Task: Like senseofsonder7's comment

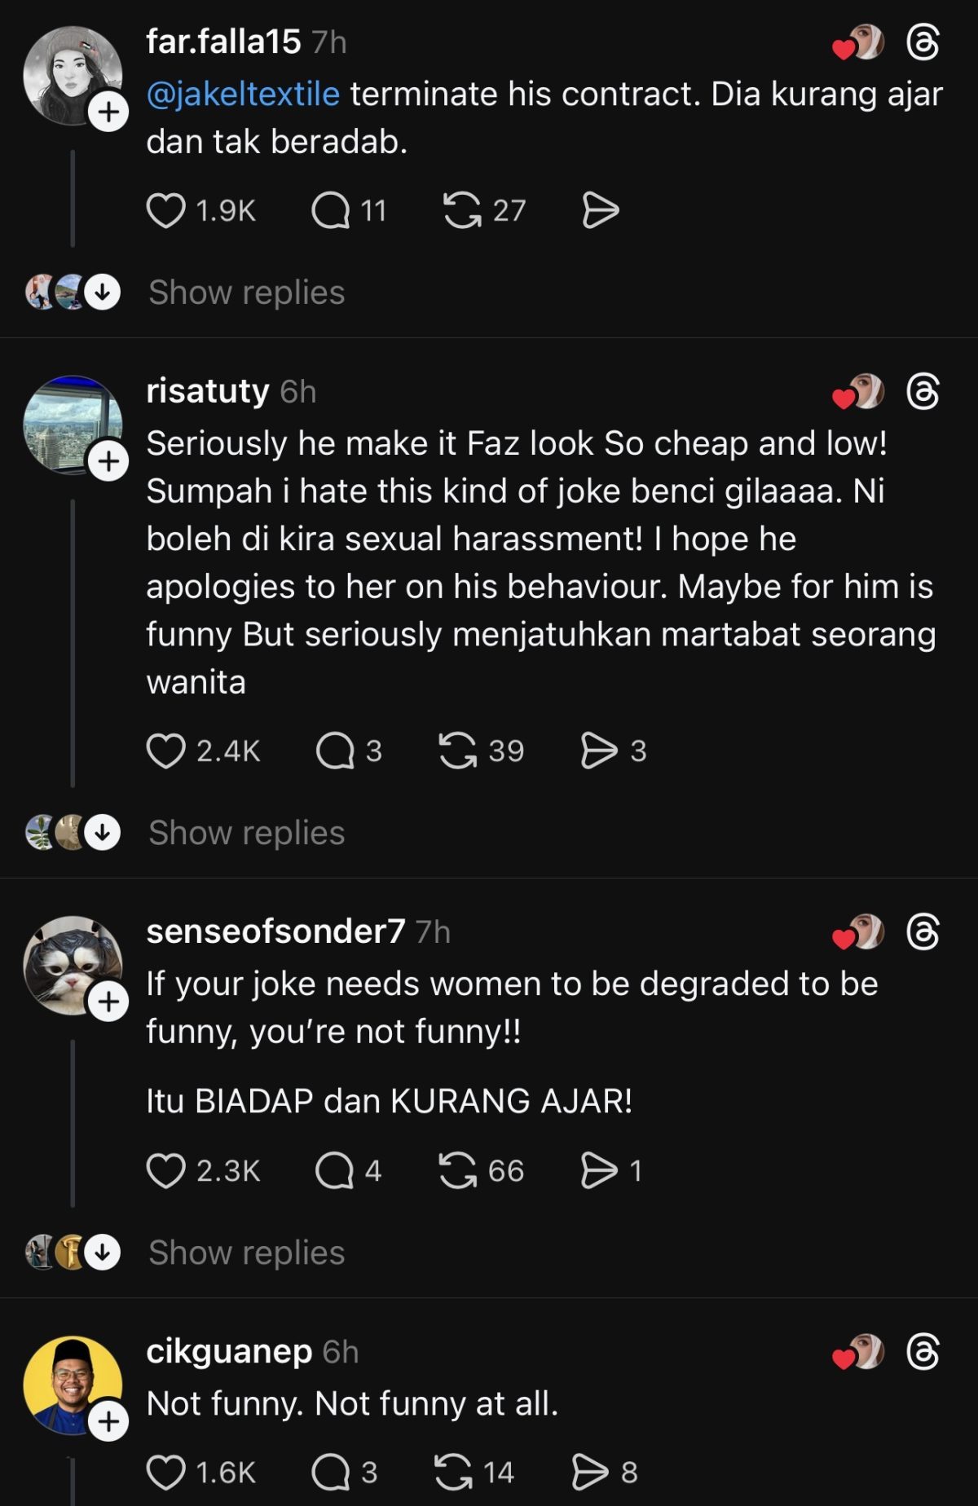Action: tap(165, 1171)
